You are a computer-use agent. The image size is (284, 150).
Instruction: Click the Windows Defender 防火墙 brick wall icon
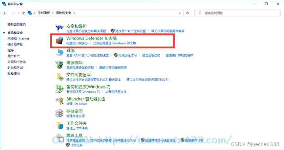click(x=59, y=40)
